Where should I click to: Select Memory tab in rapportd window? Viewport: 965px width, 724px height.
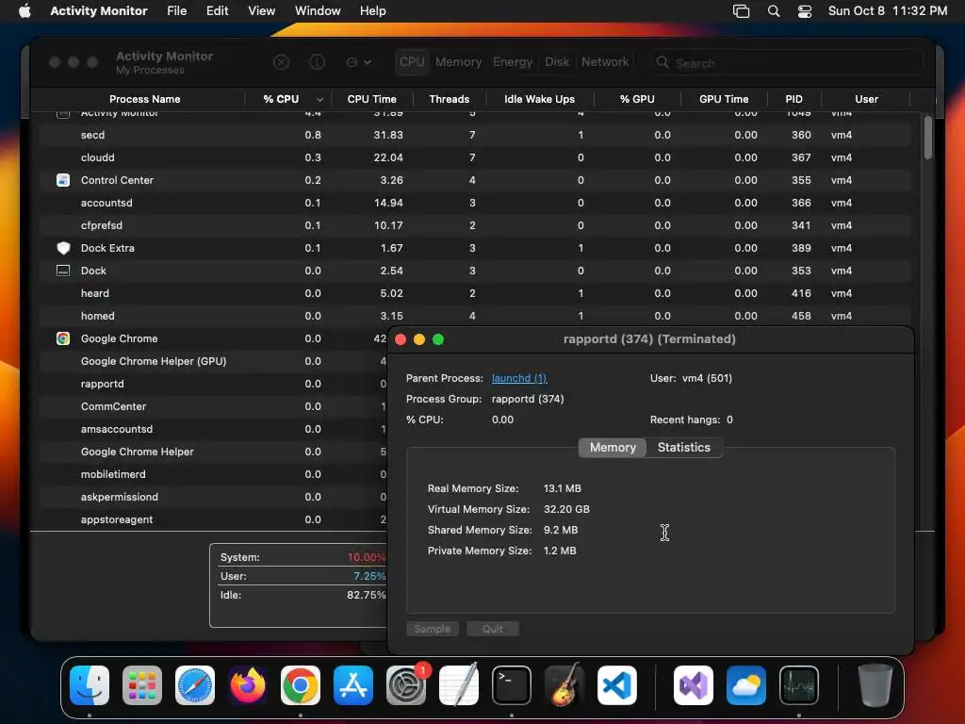(613, 448)
